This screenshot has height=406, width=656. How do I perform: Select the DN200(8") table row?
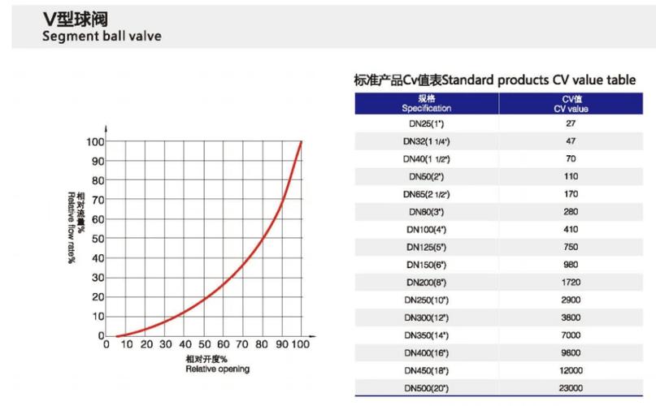tap(498, 283)
